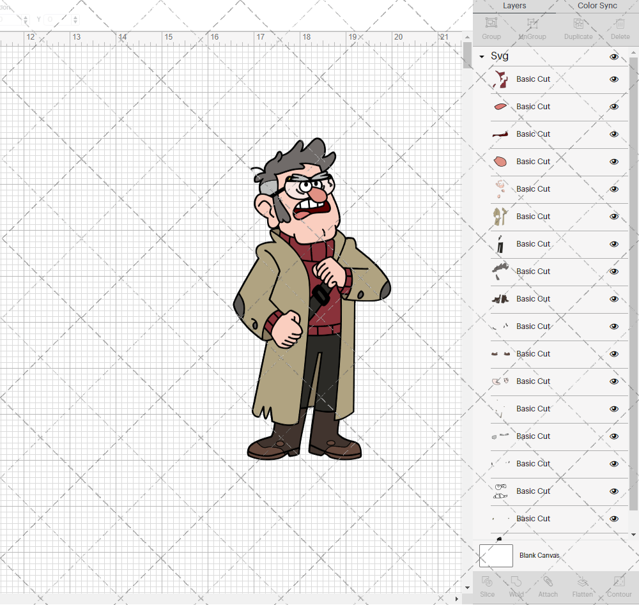The height and width of the screenshot is (605, 639).
Task: Toggle eye for pink oval mouth layer
Action: pos(613,107)
